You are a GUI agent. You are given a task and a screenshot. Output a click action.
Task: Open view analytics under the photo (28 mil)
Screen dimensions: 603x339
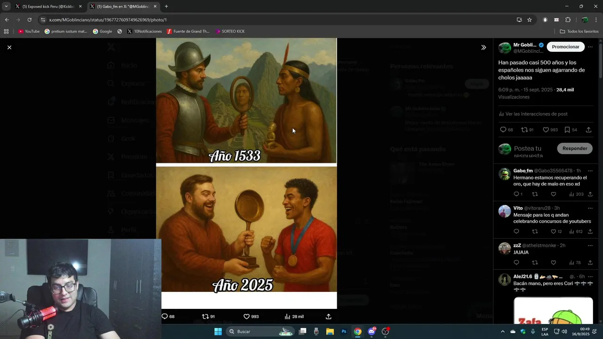click(x=294, y=316)
